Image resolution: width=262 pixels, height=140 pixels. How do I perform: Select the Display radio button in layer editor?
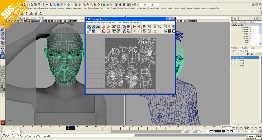click(x=232, y=48)
